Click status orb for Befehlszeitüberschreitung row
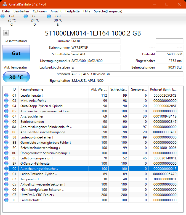This screenshot has height=215, width=186. (x=6, y=148)
